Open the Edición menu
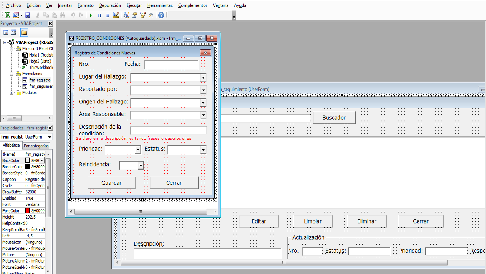486x274 pixels. (x=33, y=5)
